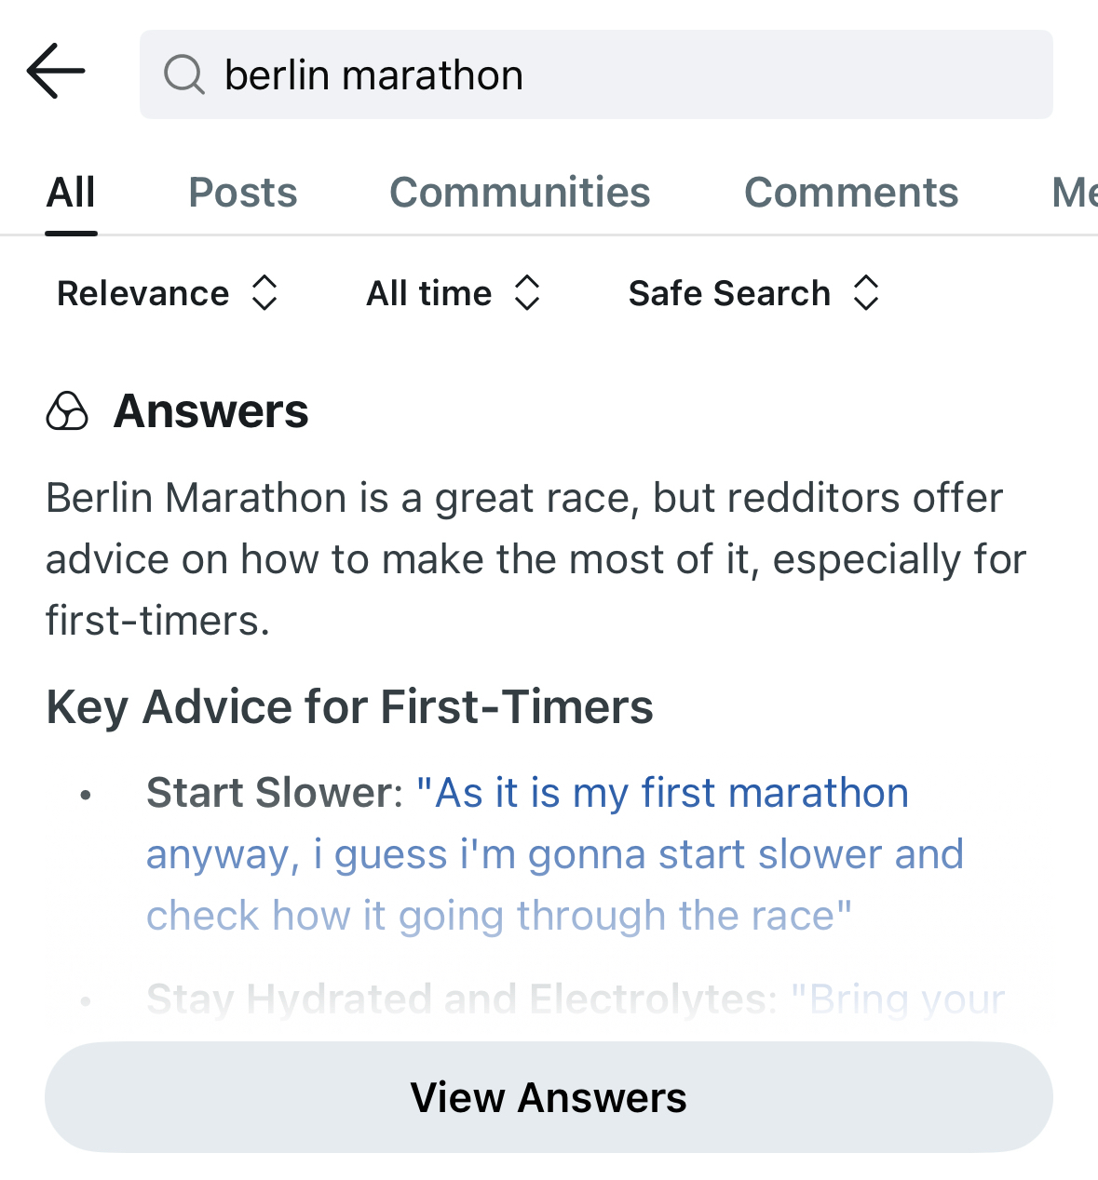Click the Answers overlapping-circles icon

click(x=67, y=411)
